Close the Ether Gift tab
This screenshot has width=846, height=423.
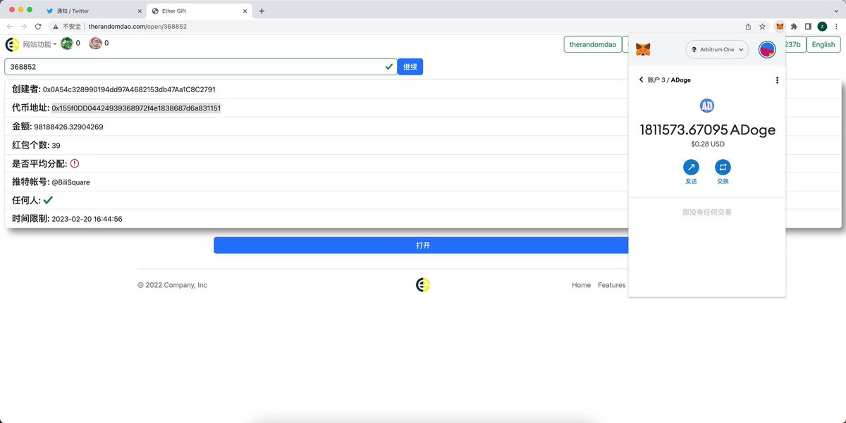[x=245, y=11]
